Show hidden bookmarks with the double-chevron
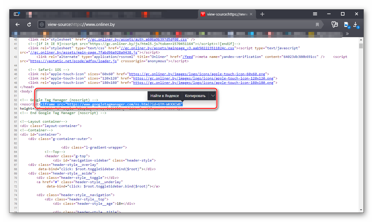 tap(347, 34)
